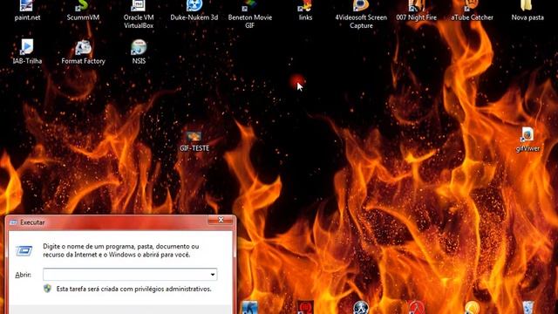Select the 4Videosoft Screen Capture icon
The image size is (558, 314).
click(x=361, y=15)
